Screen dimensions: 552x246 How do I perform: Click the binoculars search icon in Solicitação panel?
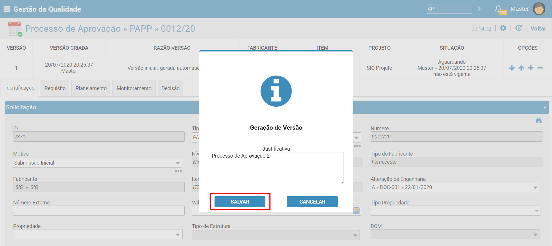tap(539, 120)
